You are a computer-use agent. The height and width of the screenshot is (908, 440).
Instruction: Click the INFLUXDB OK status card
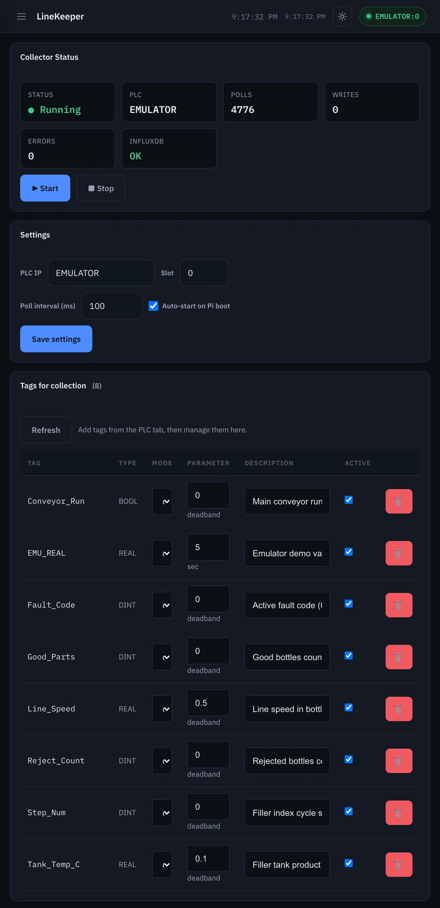coord(169,148)
